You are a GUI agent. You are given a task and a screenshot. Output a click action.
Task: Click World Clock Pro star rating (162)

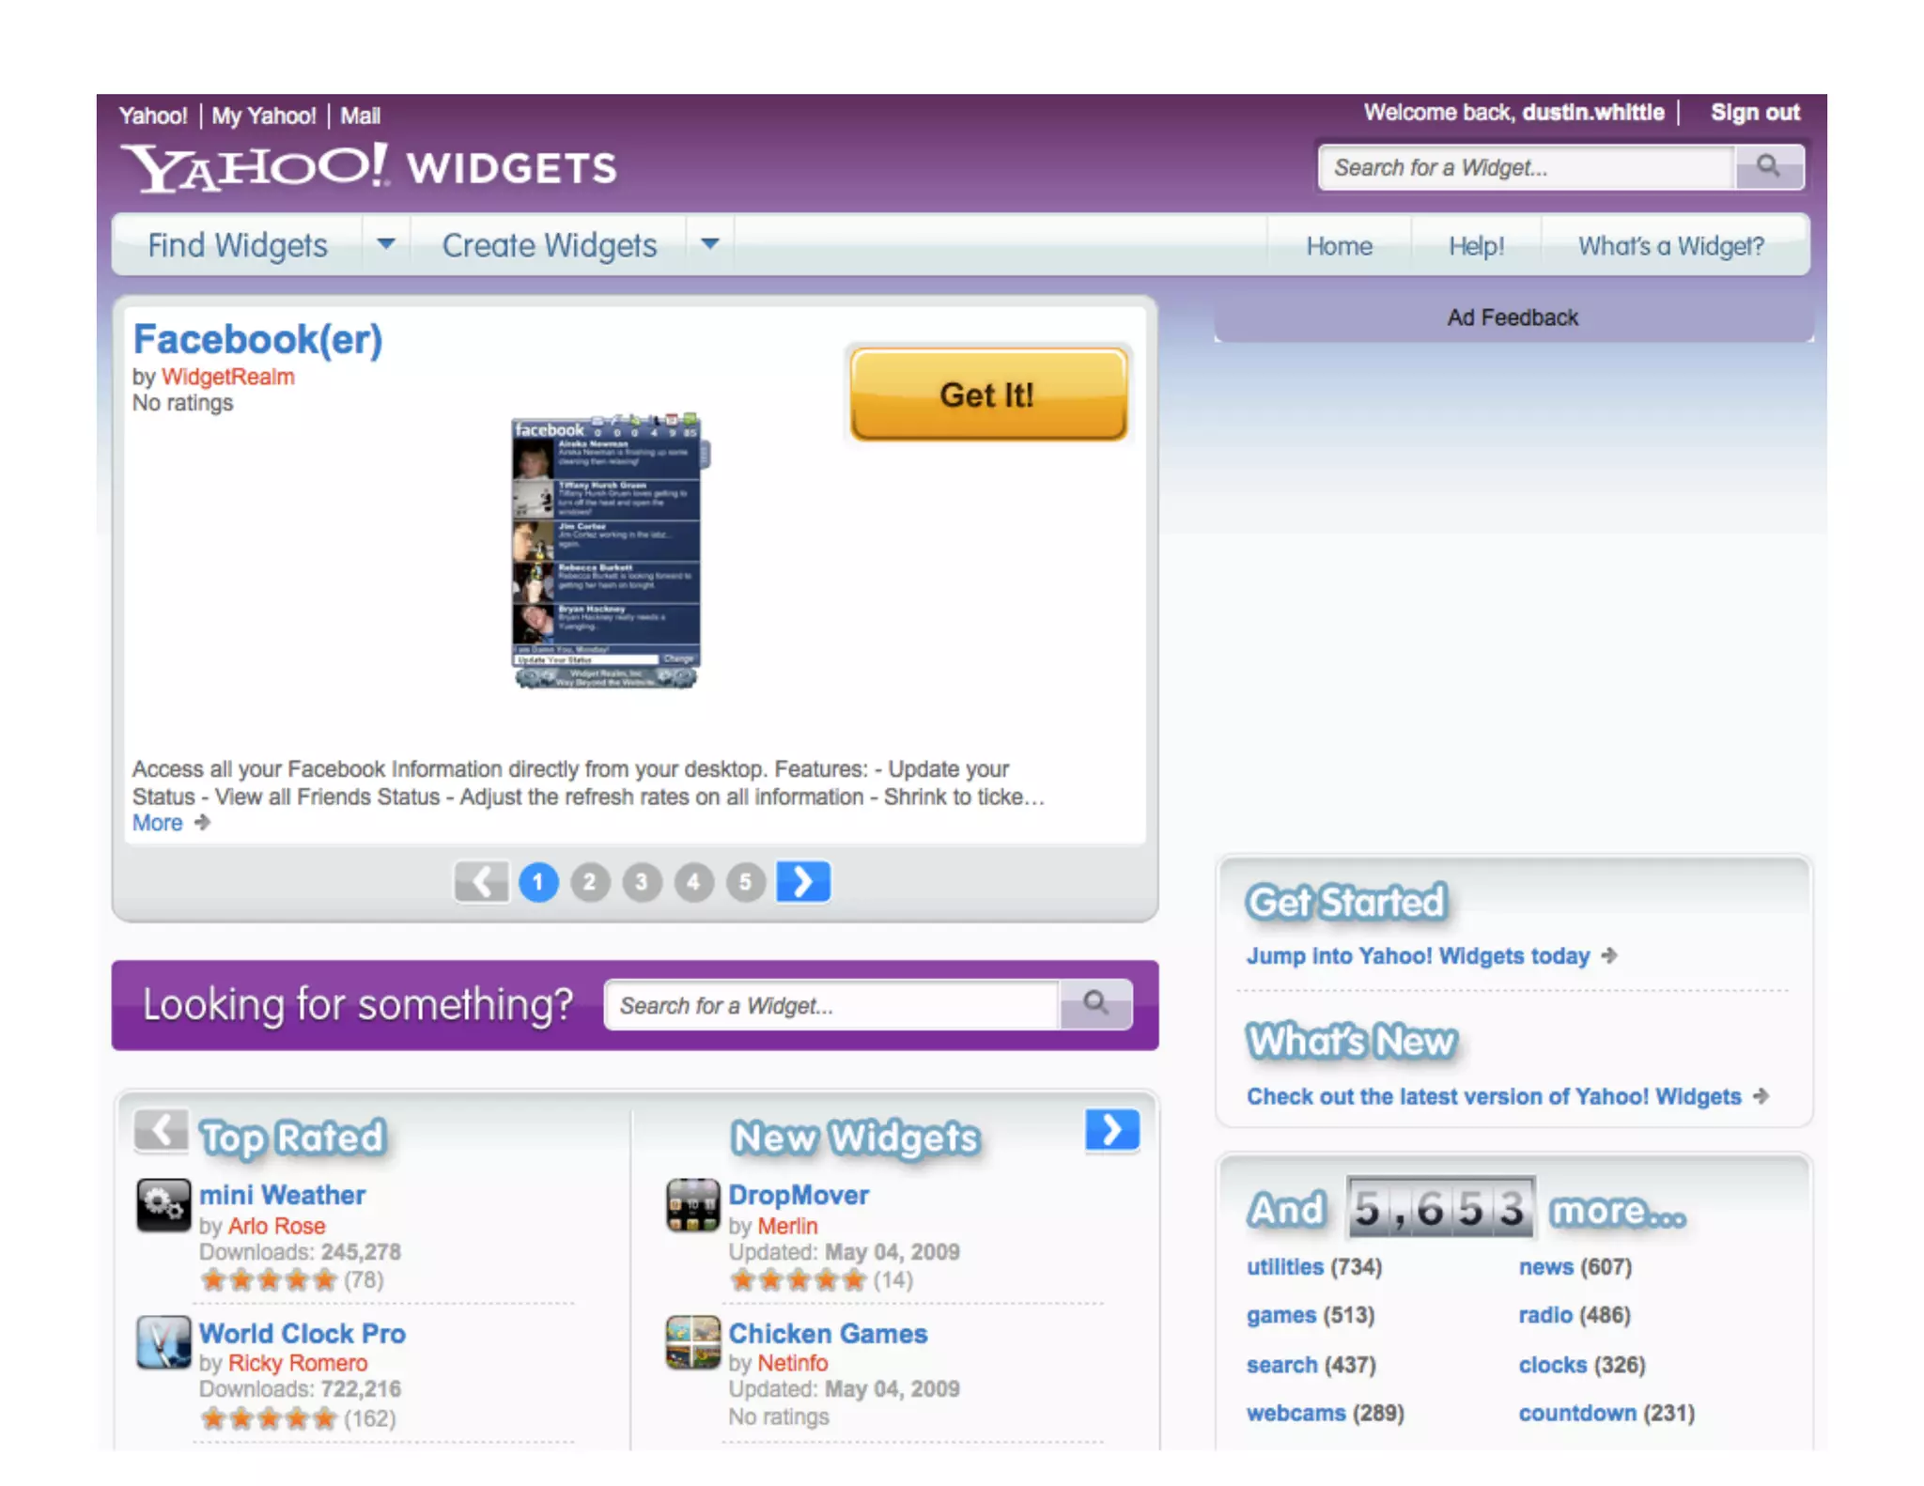coord(269,1417)
